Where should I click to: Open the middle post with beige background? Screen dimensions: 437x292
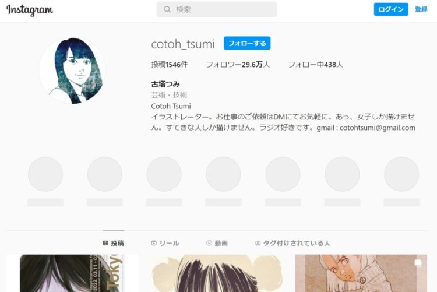point(217,273)
